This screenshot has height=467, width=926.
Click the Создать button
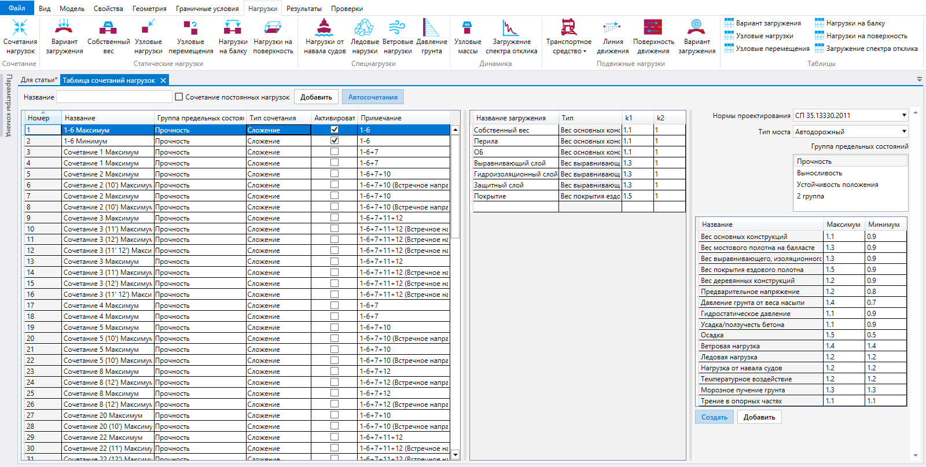(714, 417)
